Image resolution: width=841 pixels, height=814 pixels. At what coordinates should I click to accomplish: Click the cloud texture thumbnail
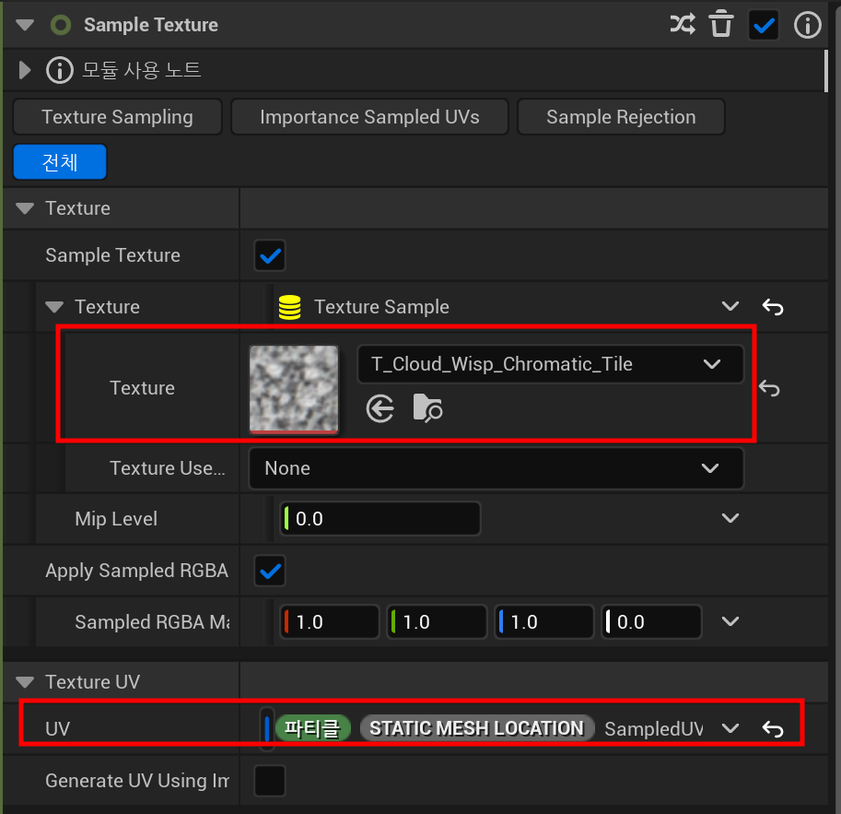(x=294, y=389)
